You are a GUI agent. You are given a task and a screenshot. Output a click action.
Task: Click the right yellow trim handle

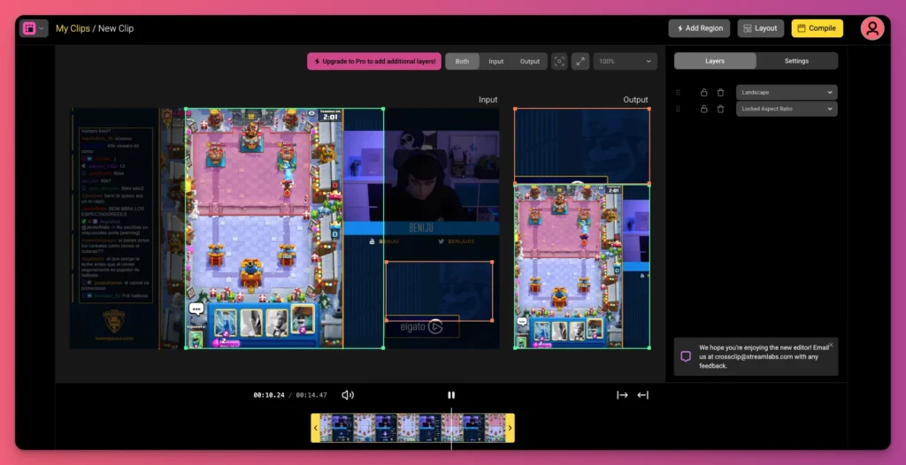511,428
